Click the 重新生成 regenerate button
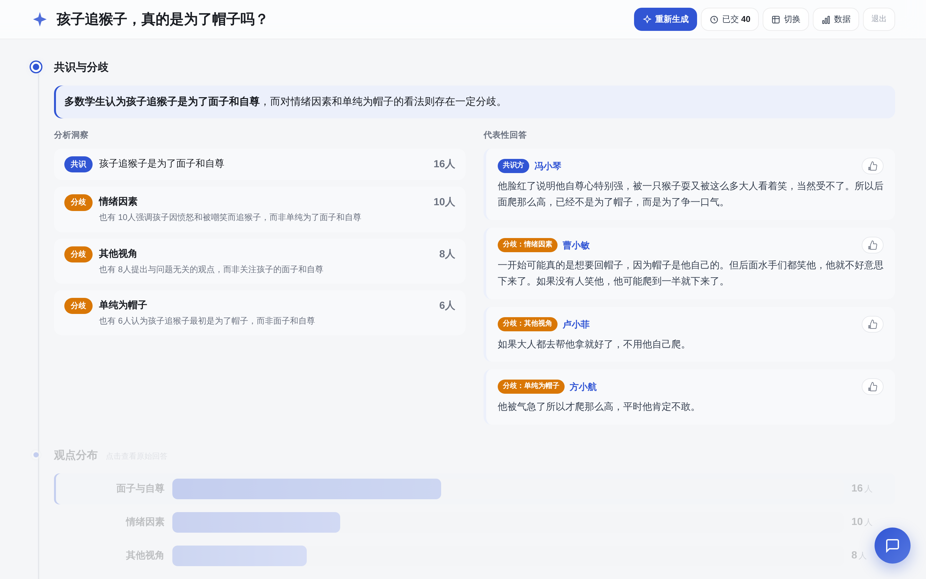This screenshot has height=579, width=926. pos(665,19)
